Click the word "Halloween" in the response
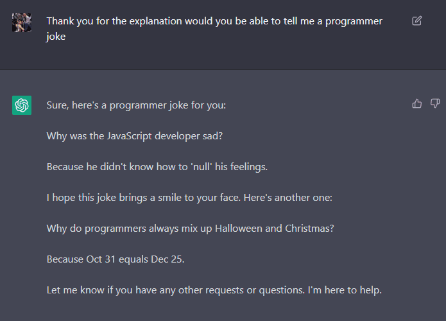This screenshot has height=321, width=446. point(238,229)
